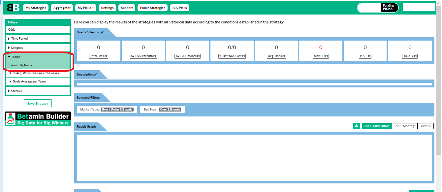Expand % Avg. Wins / Draws / Losses filter
The image size is (442, 192).
[x=38, y=73]
